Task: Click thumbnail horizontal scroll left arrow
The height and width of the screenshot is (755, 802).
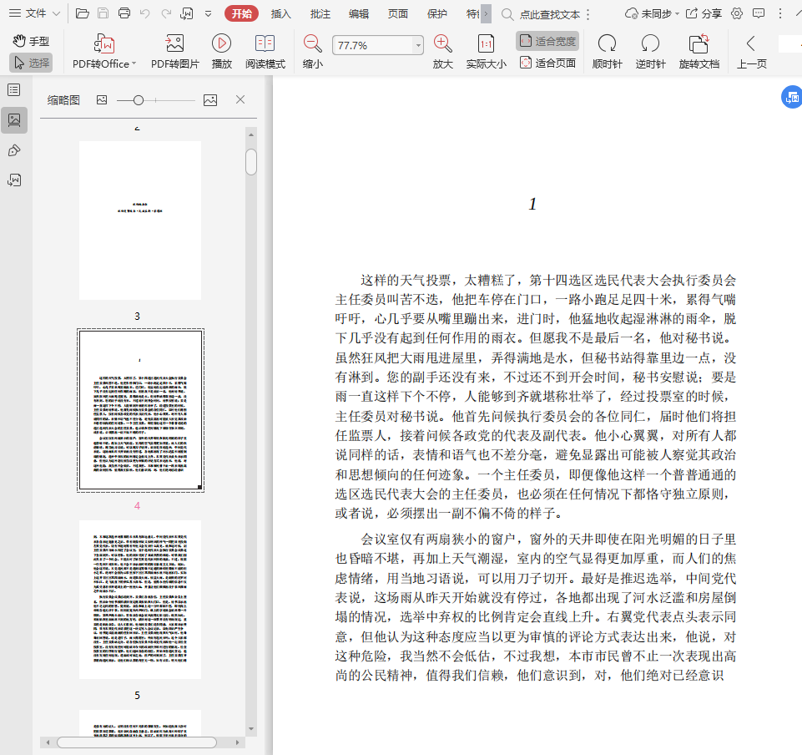Action: pyautogui.click(x=48, y=742)
